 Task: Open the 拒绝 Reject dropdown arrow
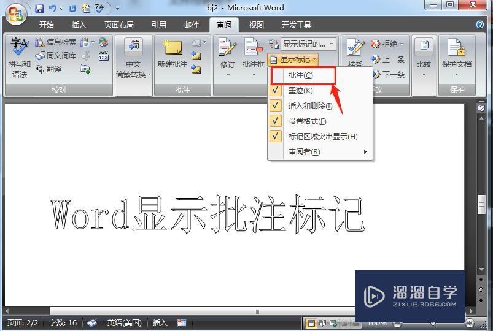[x=402, y=44]
